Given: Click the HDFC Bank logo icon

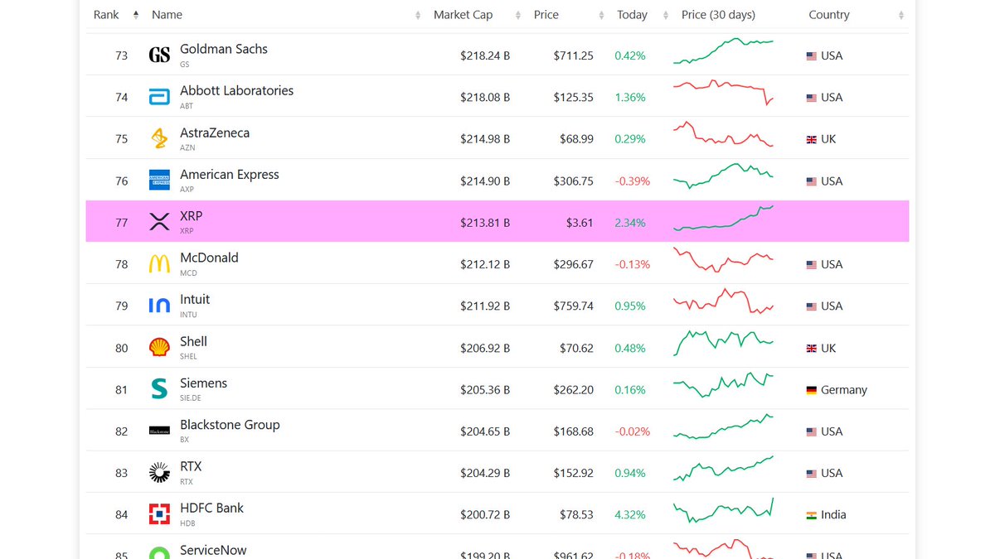Looking at the screenshot, I should tap(159, 514).
